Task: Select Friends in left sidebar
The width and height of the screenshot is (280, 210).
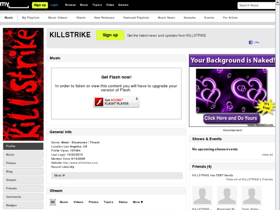Action: [23, 188]
